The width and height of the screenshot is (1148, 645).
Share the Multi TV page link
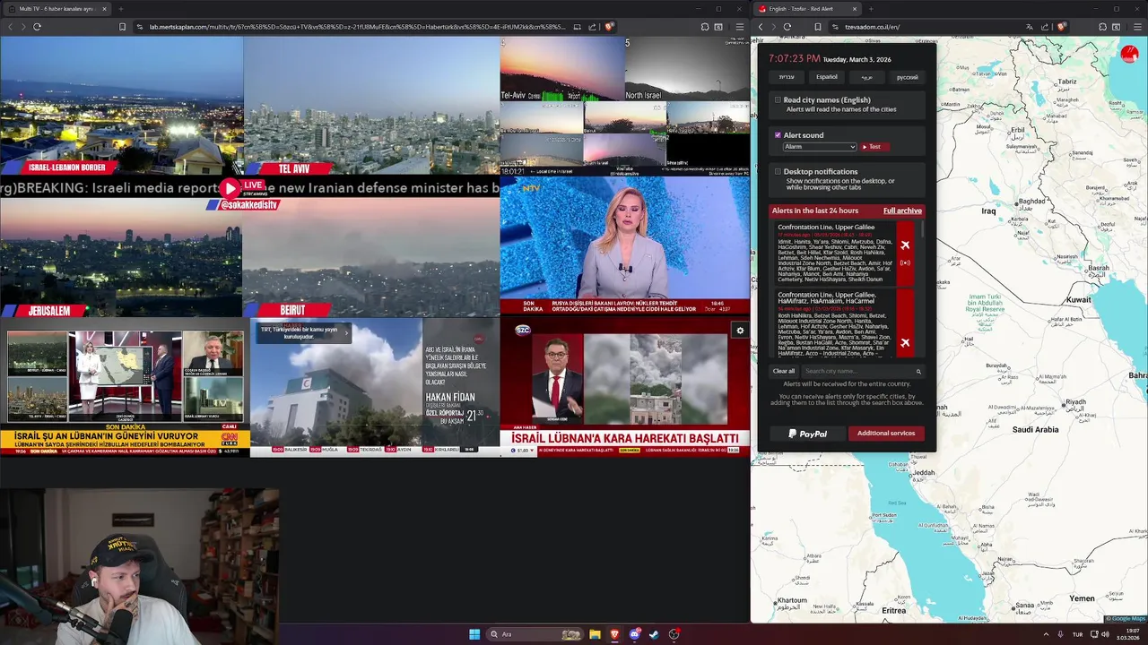point(592,27)
